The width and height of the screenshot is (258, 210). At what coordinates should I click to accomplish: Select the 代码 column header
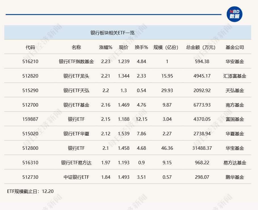30,47
